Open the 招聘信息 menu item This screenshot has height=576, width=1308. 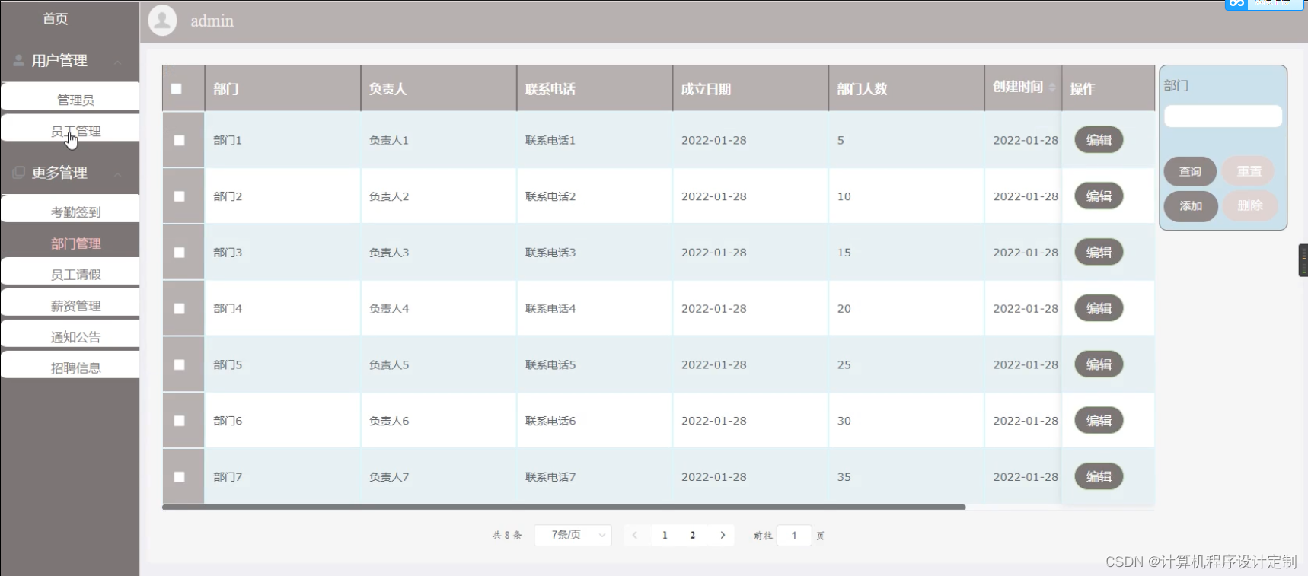pos(70,365)
